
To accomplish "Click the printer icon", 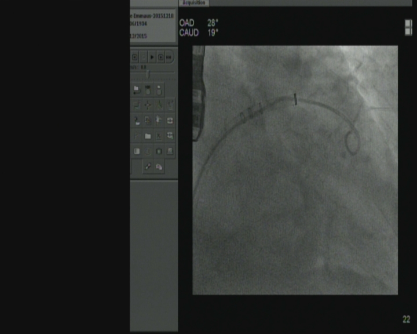I will click(170, 151).
